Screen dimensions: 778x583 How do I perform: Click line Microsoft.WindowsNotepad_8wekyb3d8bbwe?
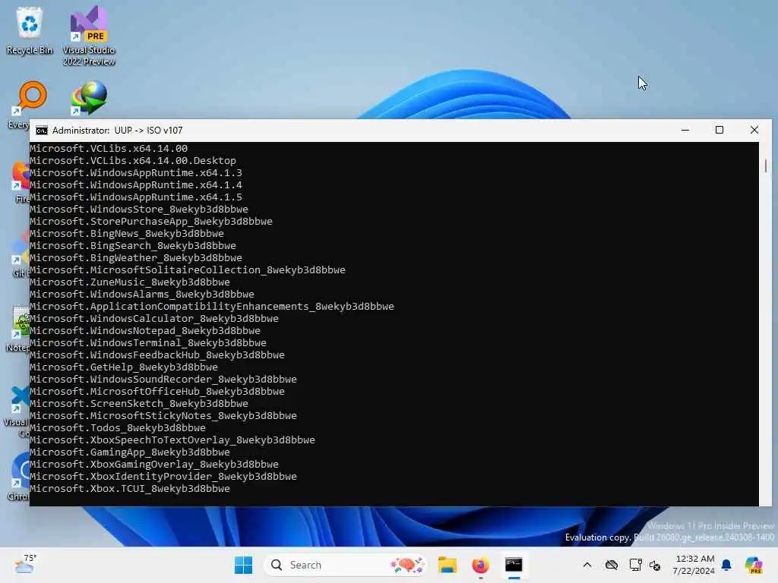[x=145, y=331]
